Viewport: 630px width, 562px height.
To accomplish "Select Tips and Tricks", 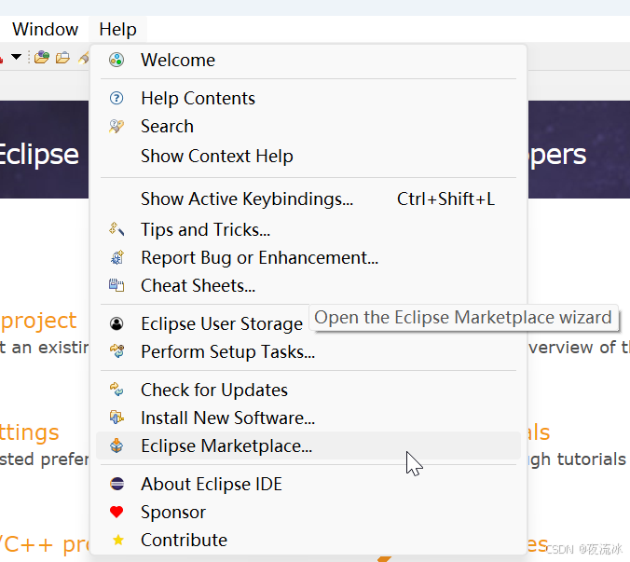I will (308, 230).
